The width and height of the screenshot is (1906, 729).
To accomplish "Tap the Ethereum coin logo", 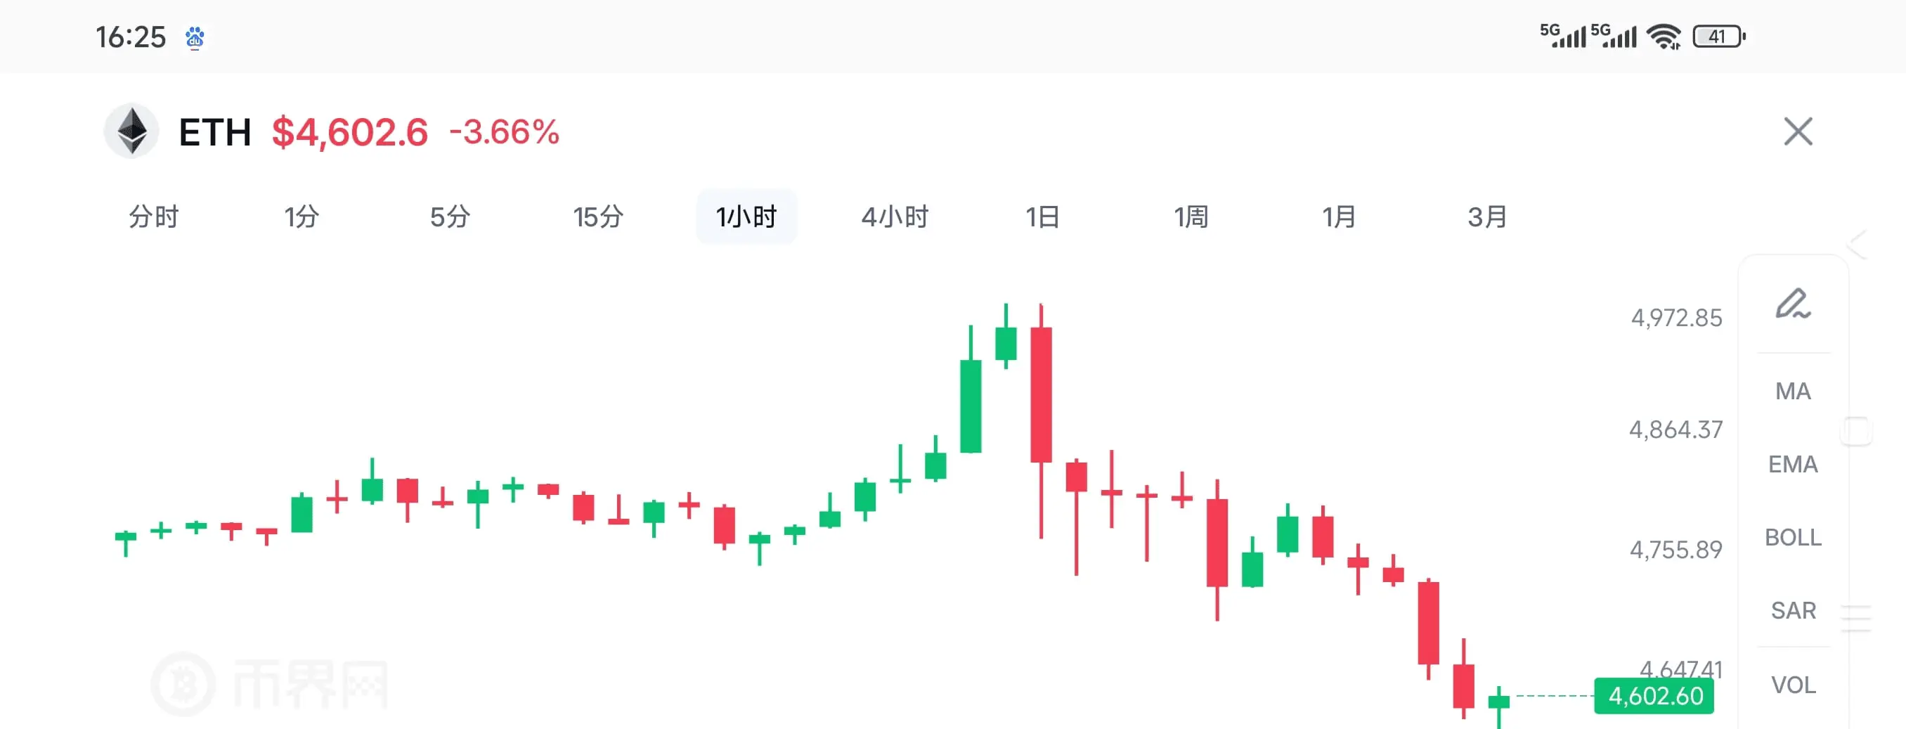I will tap(131, 131).
